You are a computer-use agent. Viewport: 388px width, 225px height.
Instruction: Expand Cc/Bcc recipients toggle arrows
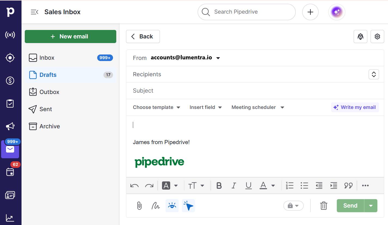point(374,74)
